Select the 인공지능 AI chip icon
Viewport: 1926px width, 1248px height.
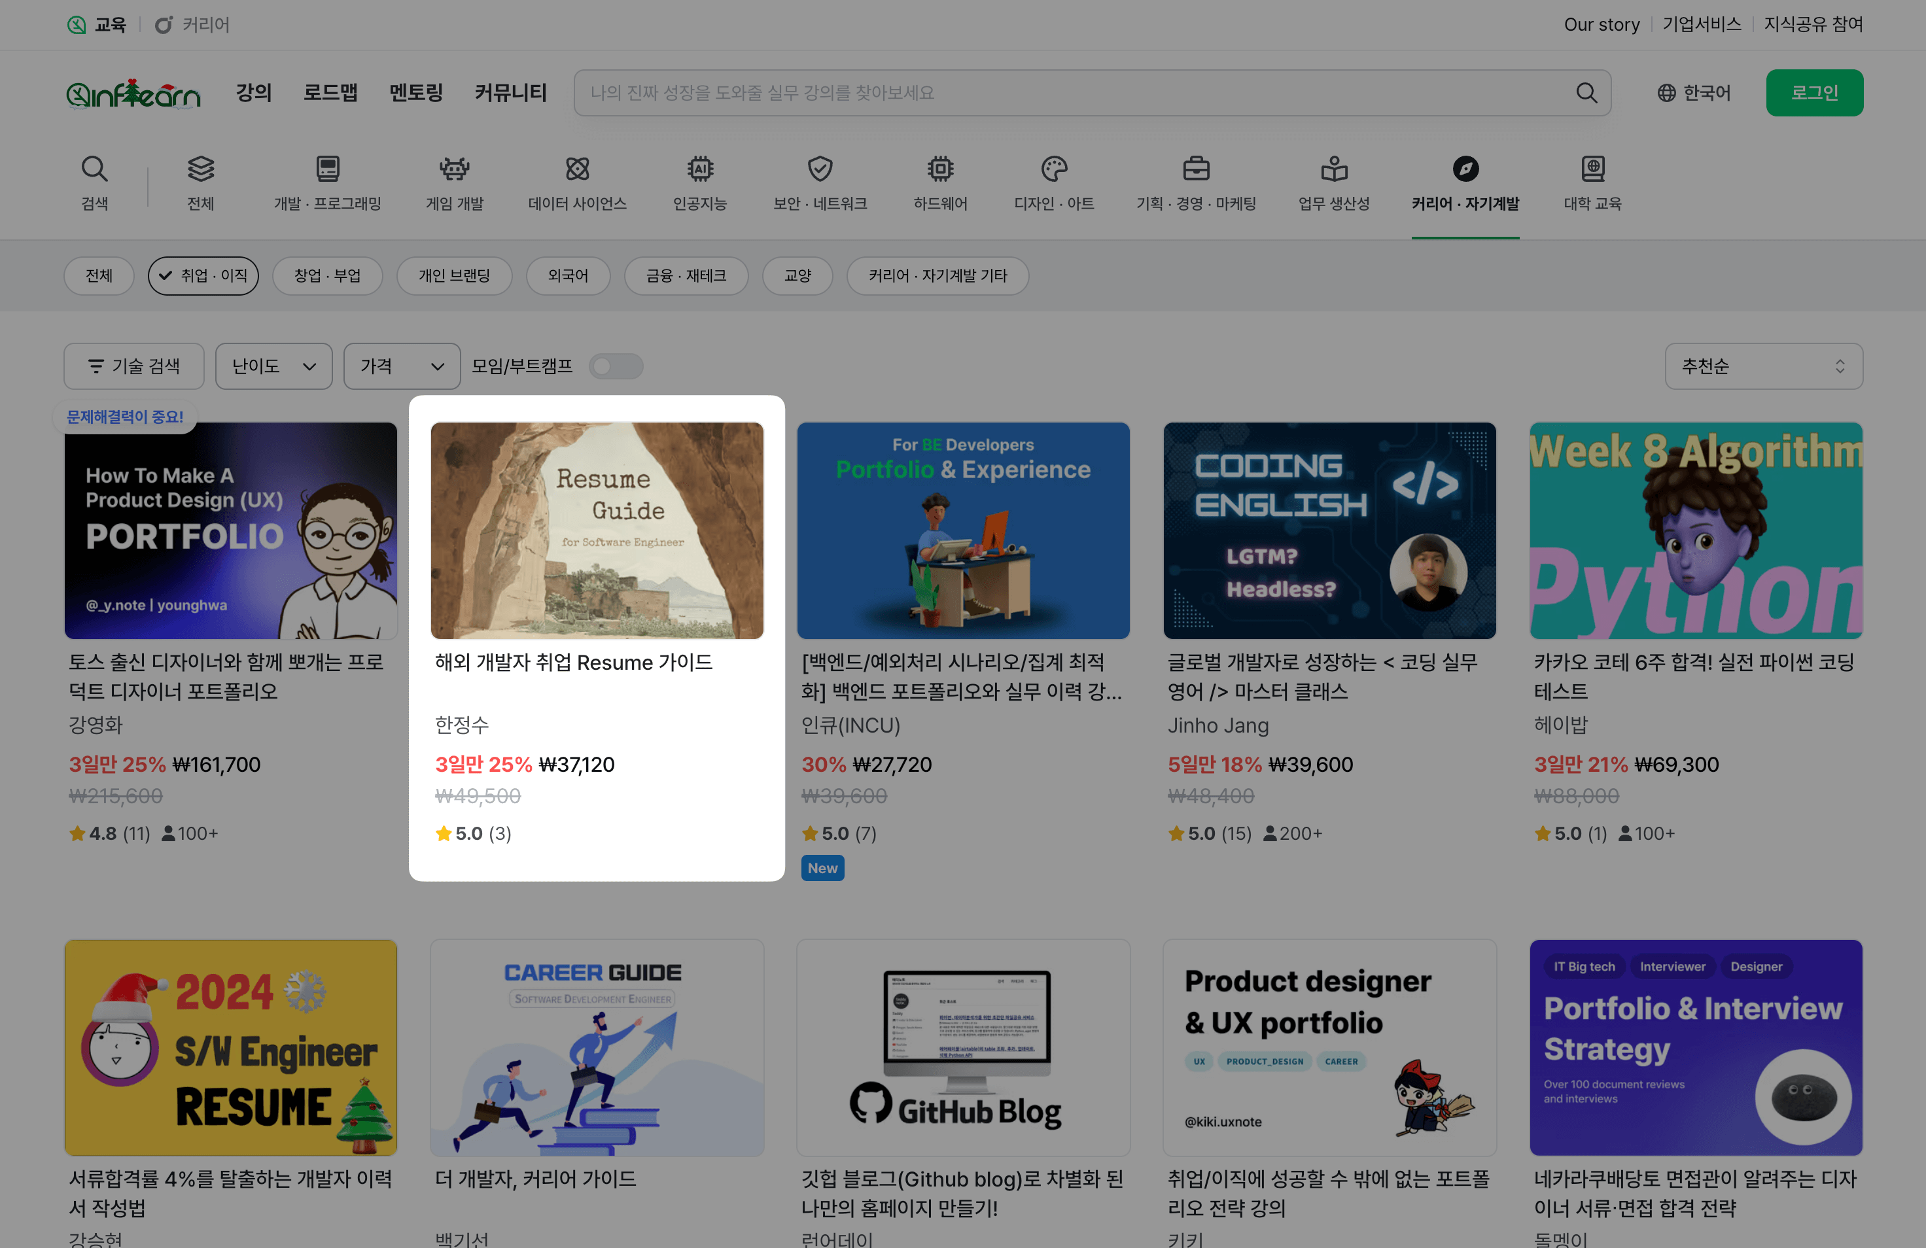click(x=699, y=169)
